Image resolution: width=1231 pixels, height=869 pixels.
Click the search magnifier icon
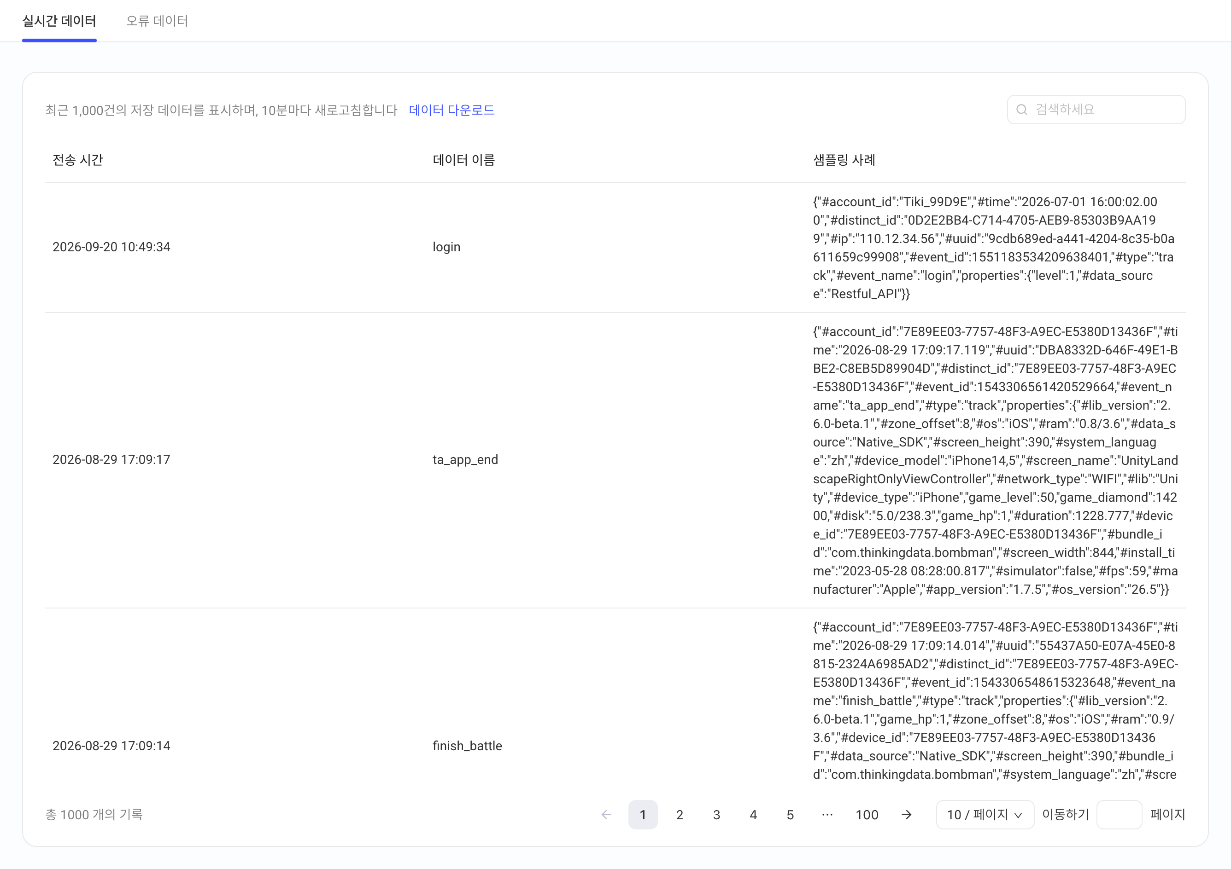pyautogui.click(x=1022, y=110)
